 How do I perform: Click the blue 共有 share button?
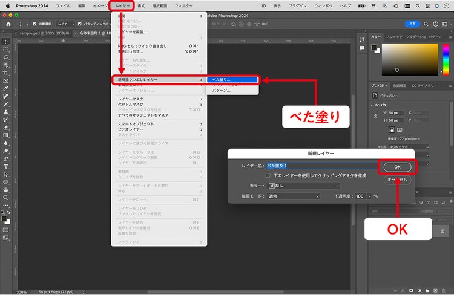point(412,24)
